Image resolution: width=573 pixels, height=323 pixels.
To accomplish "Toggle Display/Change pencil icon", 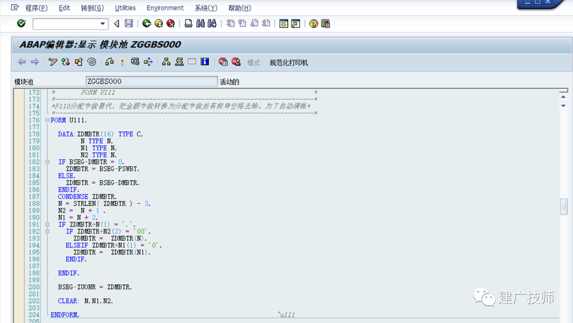I will (x=53, y=62).
